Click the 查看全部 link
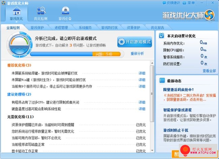Screen dimensions: 219x159 (x=209, y=71)
